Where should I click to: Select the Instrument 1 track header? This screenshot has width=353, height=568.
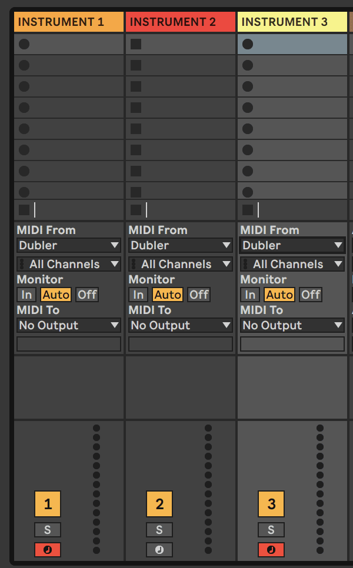pos(69,22)
